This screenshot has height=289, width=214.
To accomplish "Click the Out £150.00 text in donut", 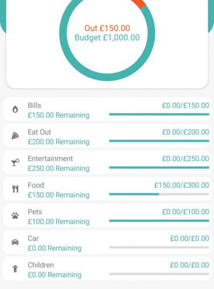I will click(x=107, y=28).
